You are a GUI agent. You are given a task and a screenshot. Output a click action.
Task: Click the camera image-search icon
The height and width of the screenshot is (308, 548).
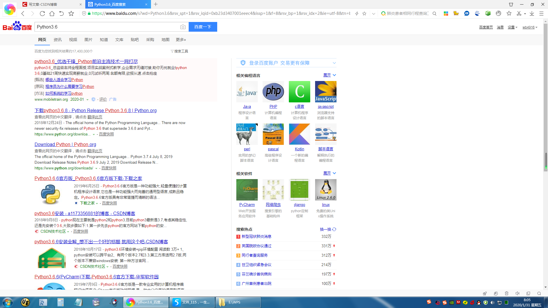183,27
